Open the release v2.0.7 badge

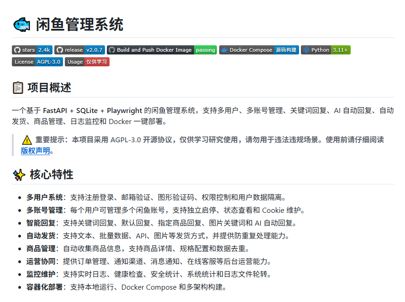click(79, 50)
